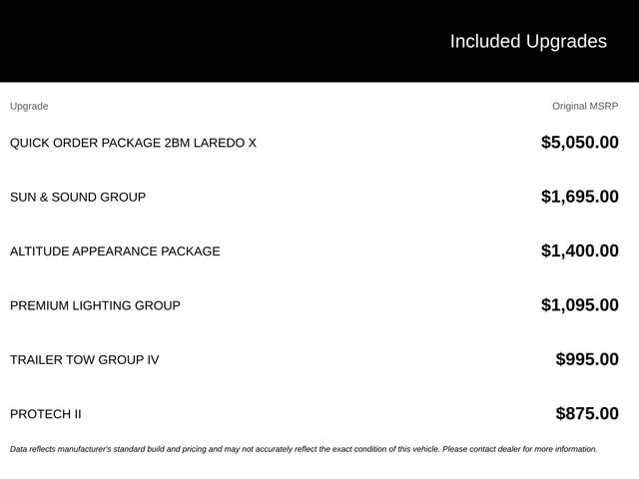Click the word PACKAGE in Altitude Appearance row
The image size is (639, 479).
tap(191, 251)
